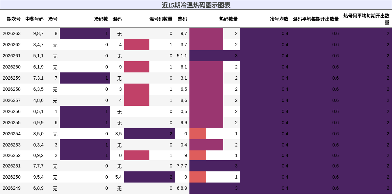
Task: Click cold average 0.4 in row 2026263
Action: [285, 33]
